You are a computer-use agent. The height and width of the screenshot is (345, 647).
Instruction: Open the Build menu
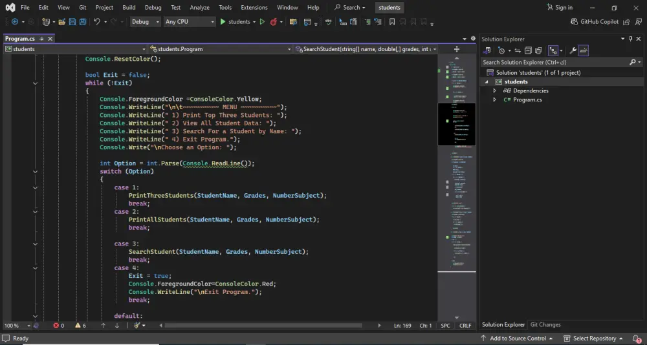pyautogui.click(x=129, y=8)
